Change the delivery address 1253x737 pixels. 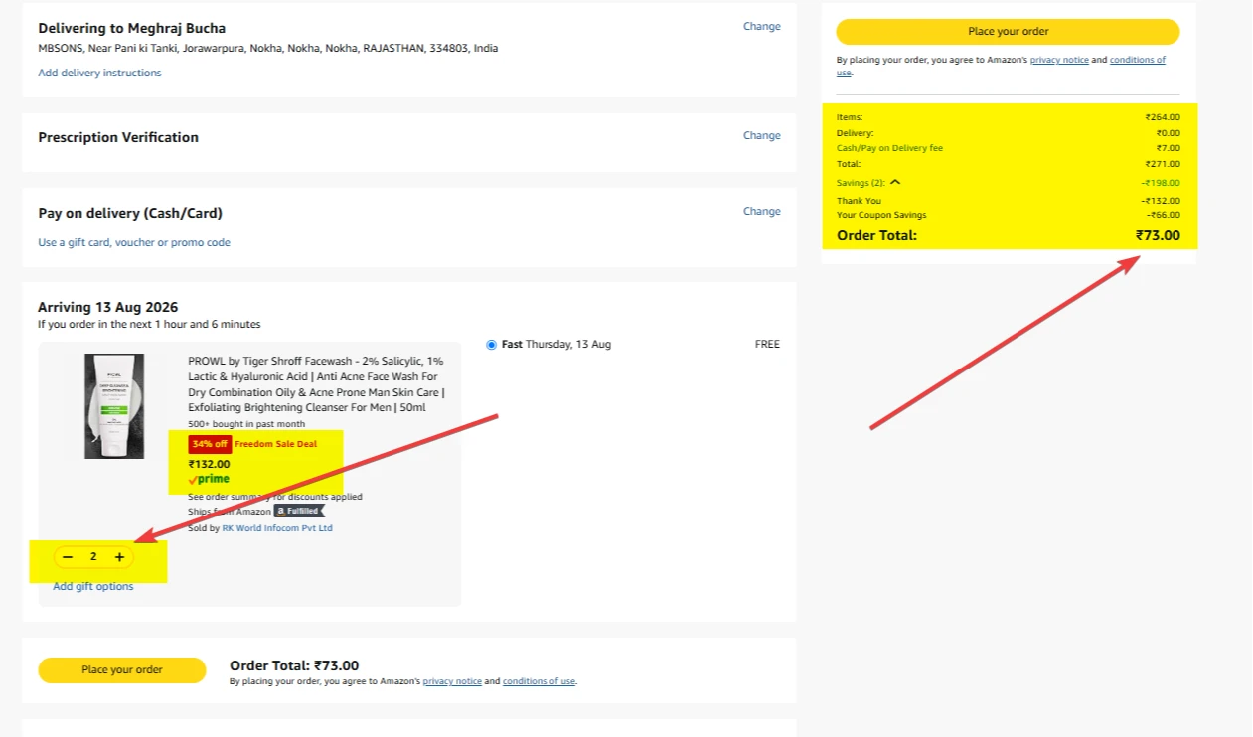pos(762,26)
